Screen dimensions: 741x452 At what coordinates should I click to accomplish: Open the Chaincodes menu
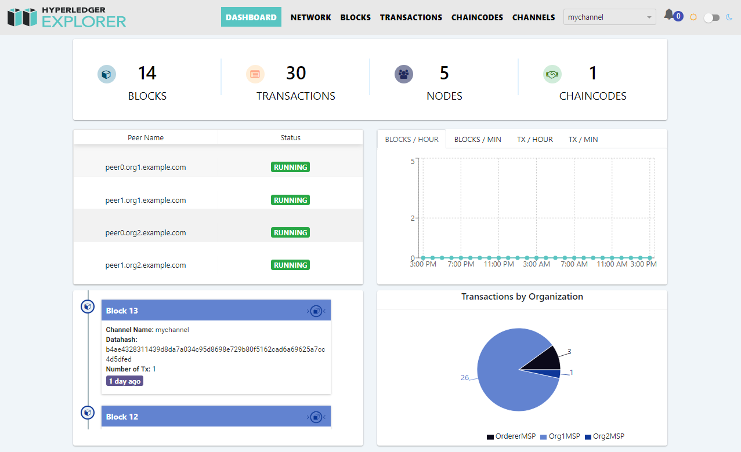click(x=477, y=17)
